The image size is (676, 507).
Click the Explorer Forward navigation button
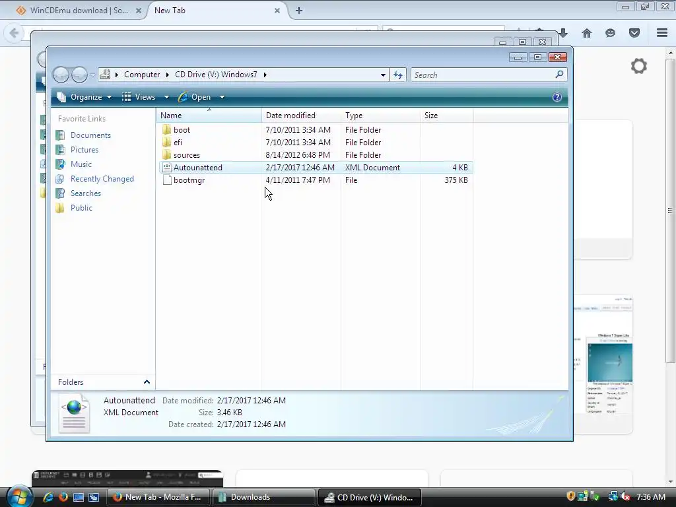click(79, 75)
